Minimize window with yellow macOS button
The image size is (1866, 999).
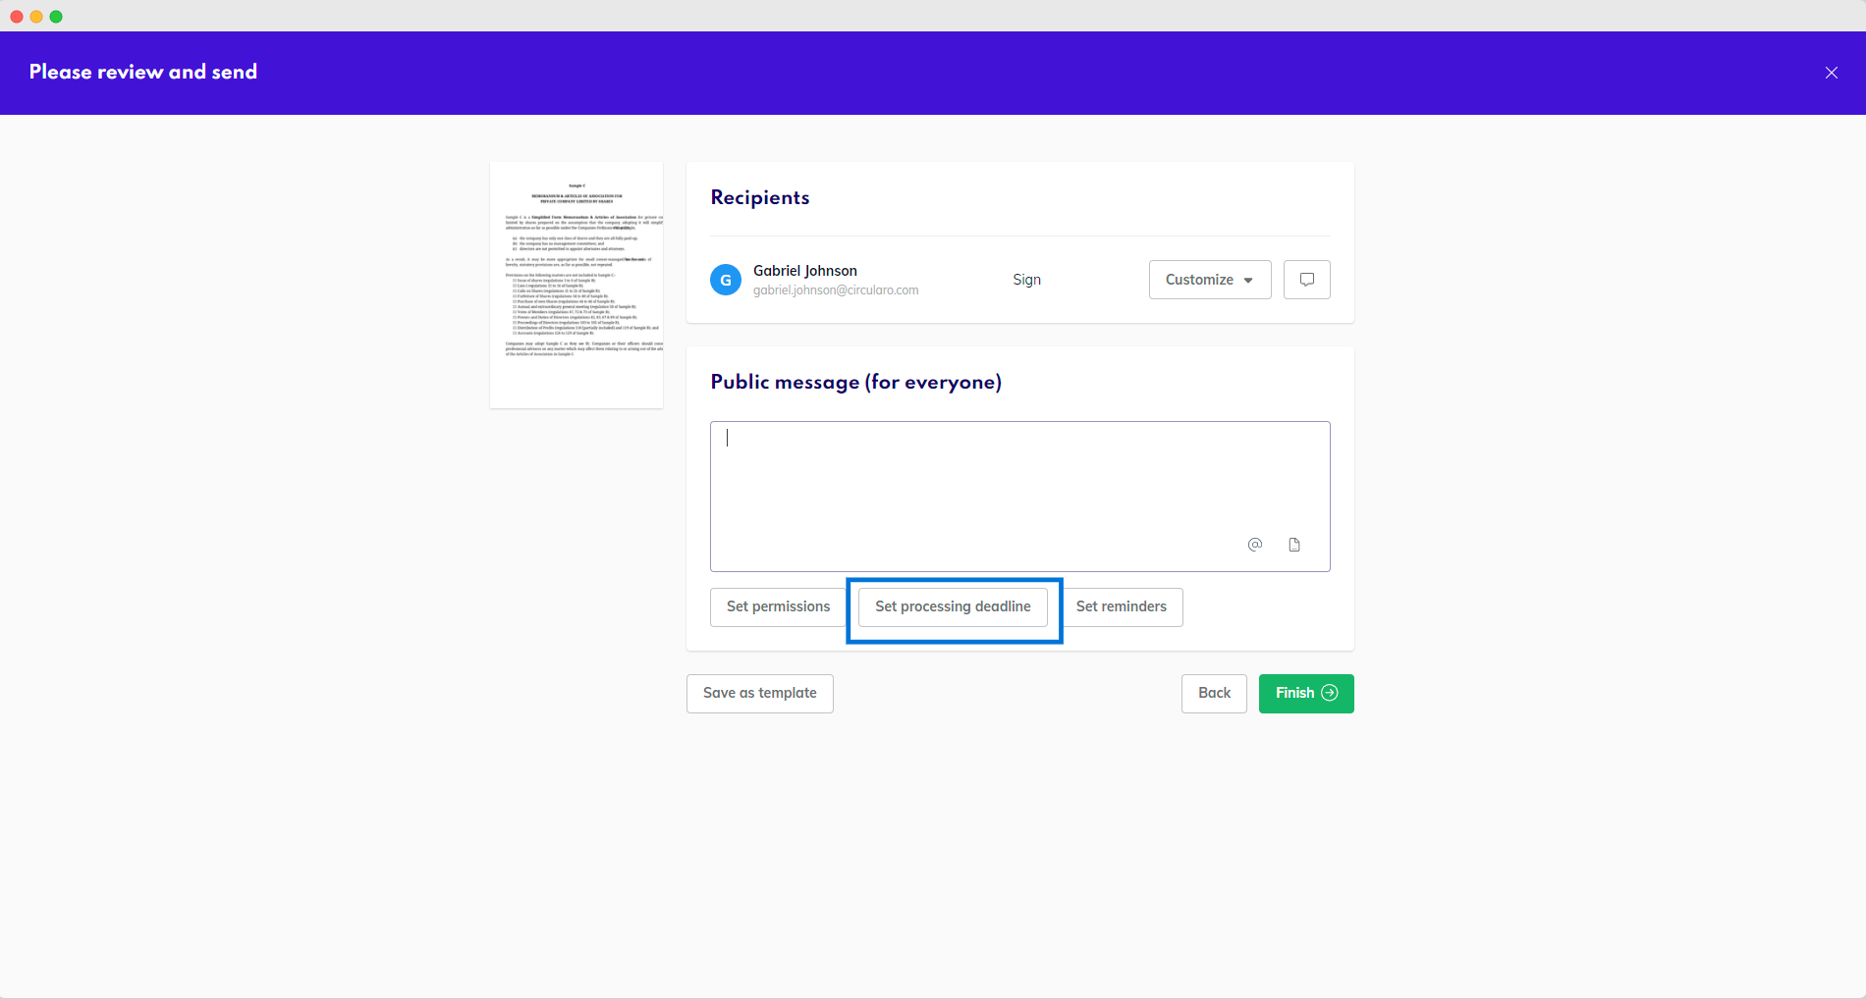click(x=36, y=17)
